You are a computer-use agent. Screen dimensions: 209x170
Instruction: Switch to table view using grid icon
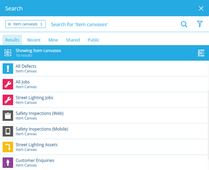point(201,53)
